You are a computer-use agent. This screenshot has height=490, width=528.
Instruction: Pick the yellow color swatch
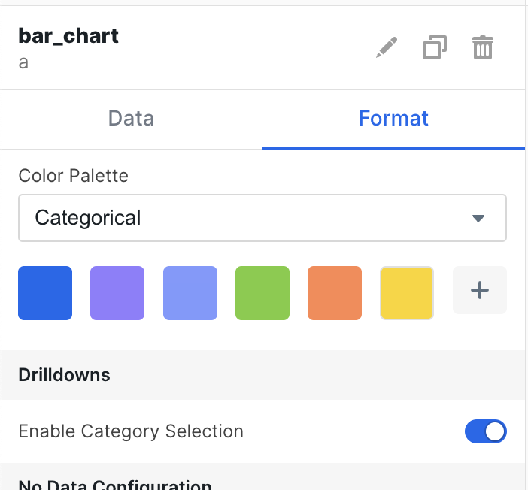pos(407,293)
